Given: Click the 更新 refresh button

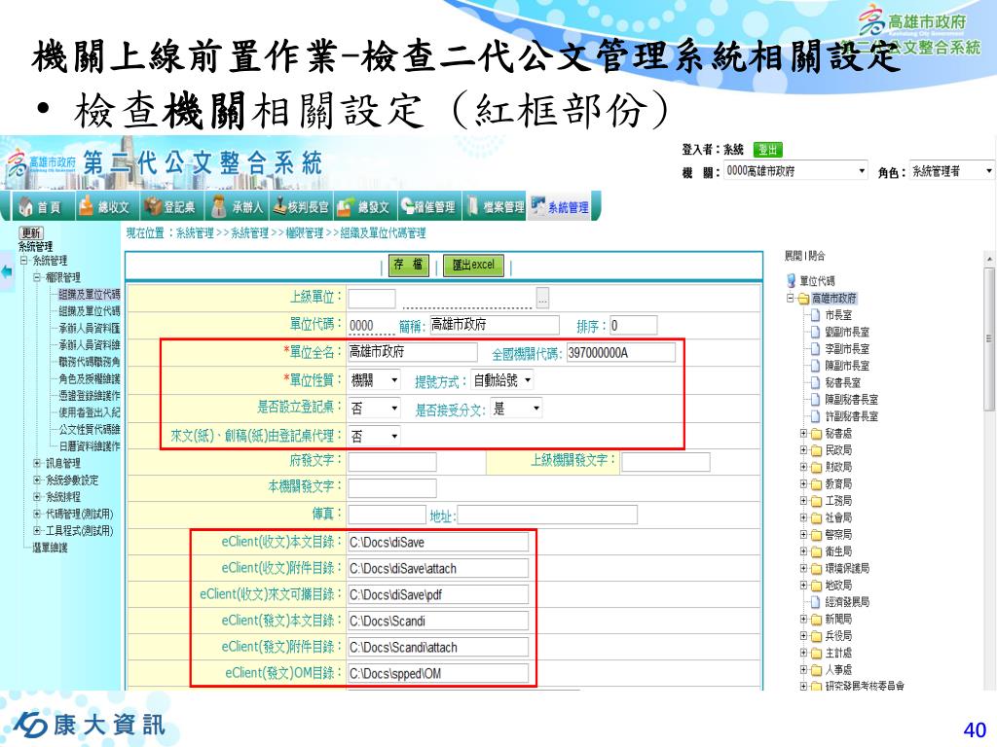Looking at the screenshot, I should pyautogui.click(x=30, y=233).
